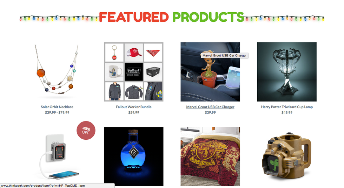344x188 pixels.
Task: Open the Solar Orbit Necklace product image
Action: tap(57, 72)
